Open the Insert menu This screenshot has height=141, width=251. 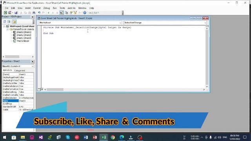coord(28,8)
